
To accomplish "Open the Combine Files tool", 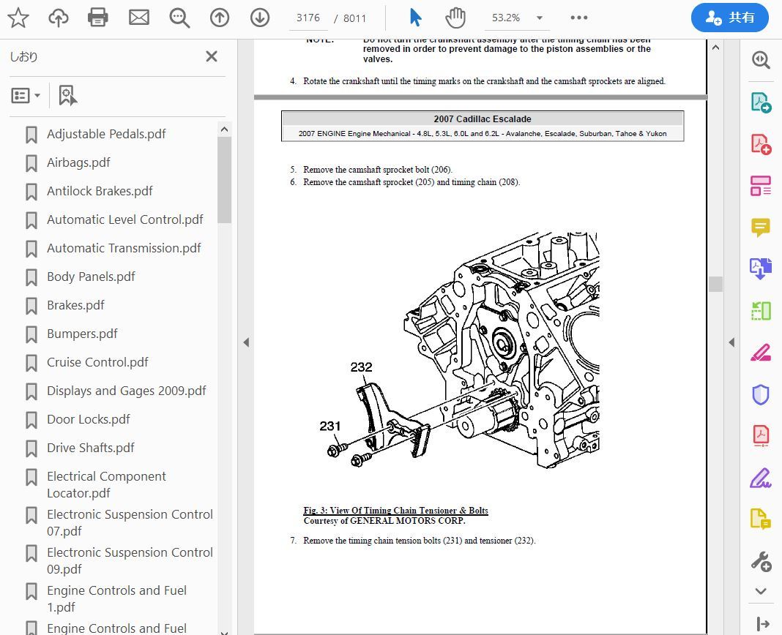I will tap(761, 268).
